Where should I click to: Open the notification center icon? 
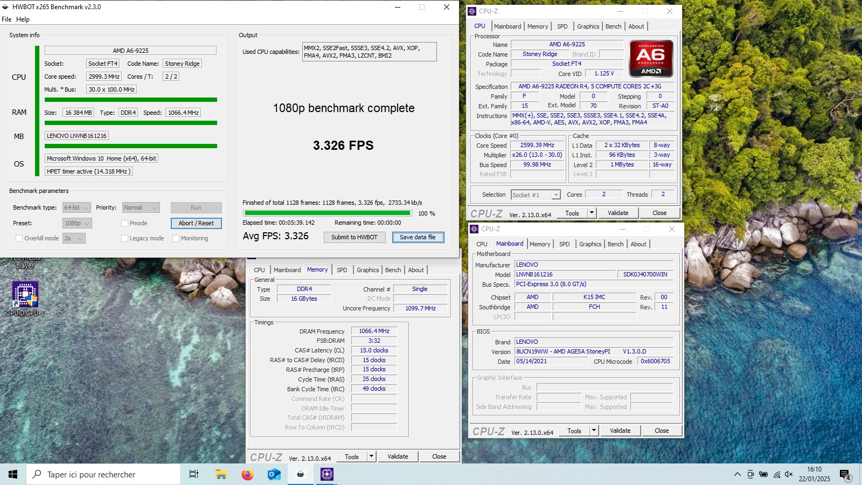click(845, 475)
